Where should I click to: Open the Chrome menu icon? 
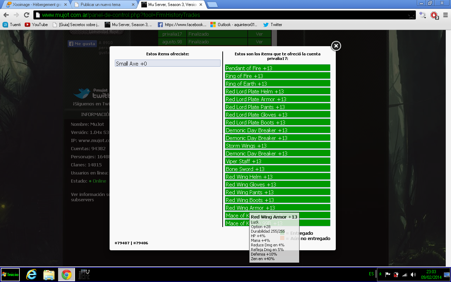(445, 15)
